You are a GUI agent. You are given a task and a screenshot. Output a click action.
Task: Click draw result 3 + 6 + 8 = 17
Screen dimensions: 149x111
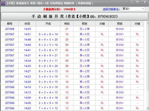[x=48, y=50]
